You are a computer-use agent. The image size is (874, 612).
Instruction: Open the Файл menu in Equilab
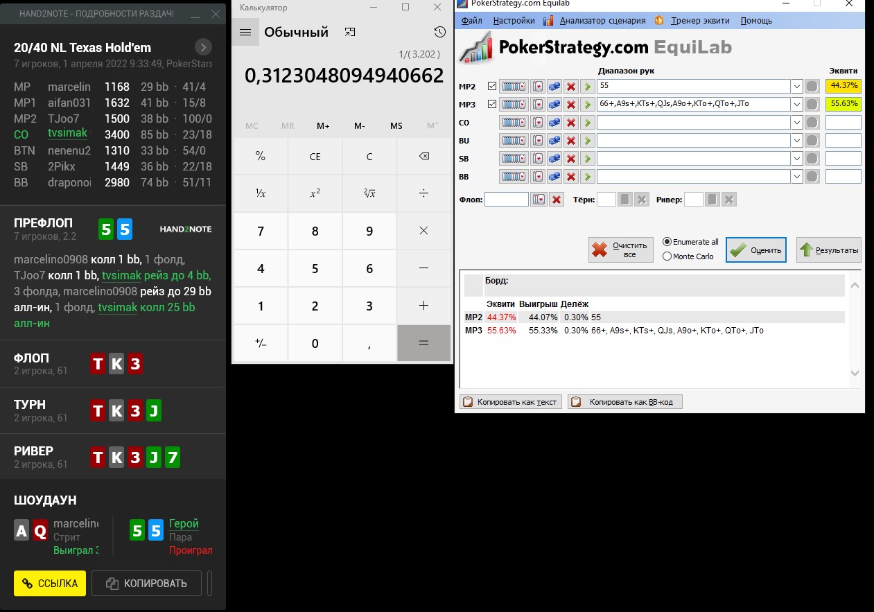[472, 21]
